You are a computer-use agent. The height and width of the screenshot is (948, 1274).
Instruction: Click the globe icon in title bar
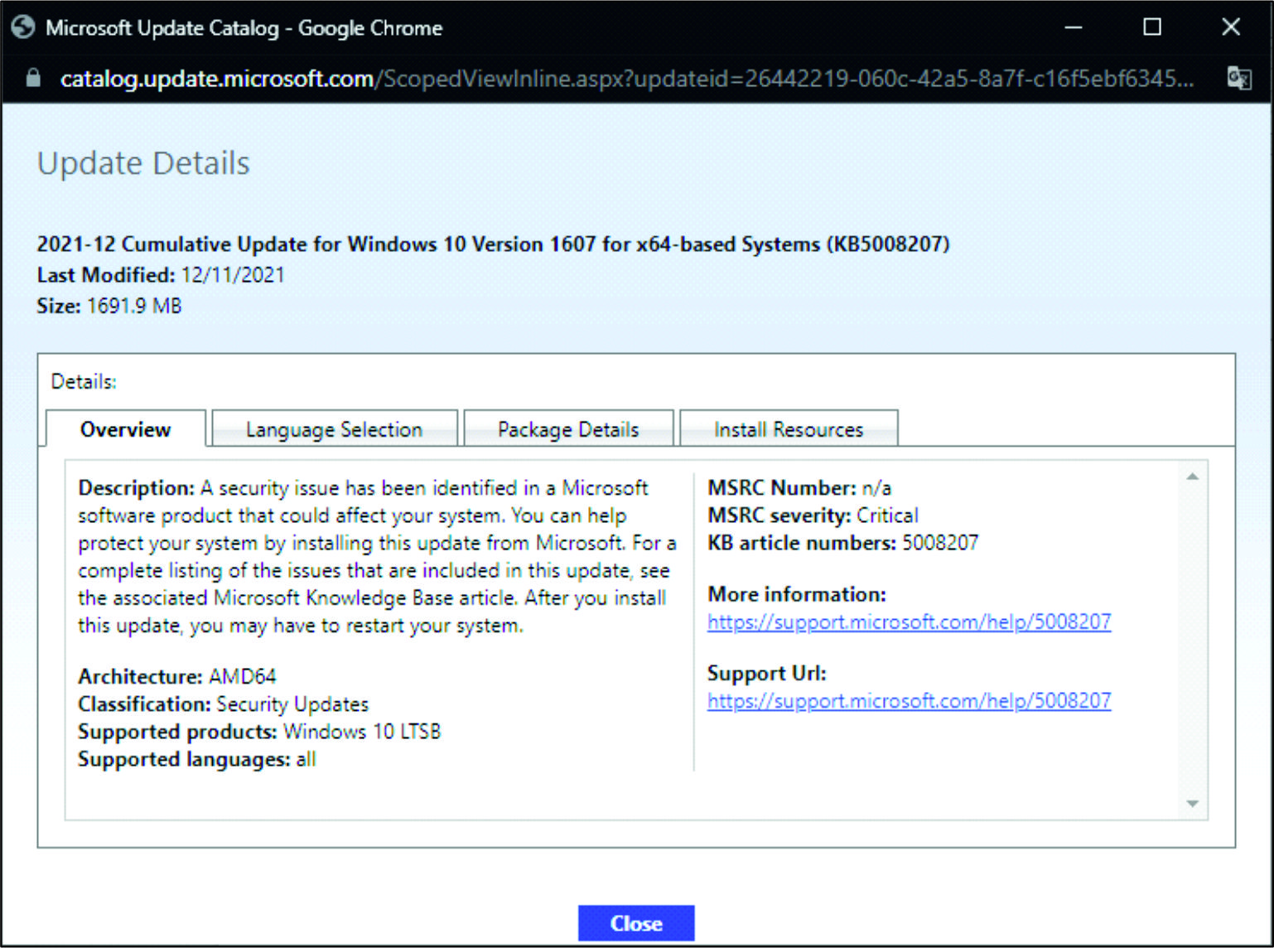click(23, 27)
